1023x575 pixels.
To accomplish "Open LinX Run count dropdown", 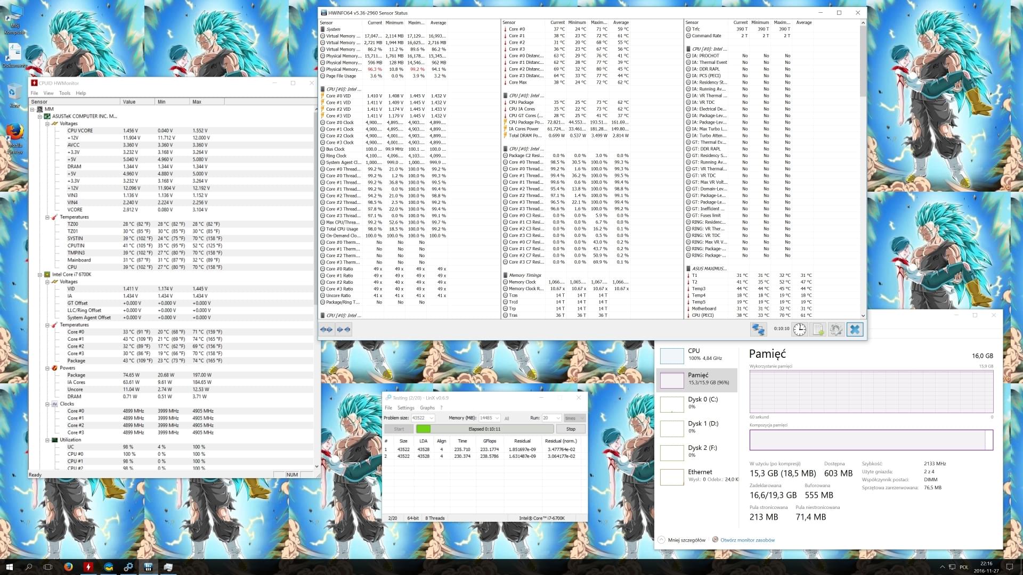I will click(x=558, y=418).
